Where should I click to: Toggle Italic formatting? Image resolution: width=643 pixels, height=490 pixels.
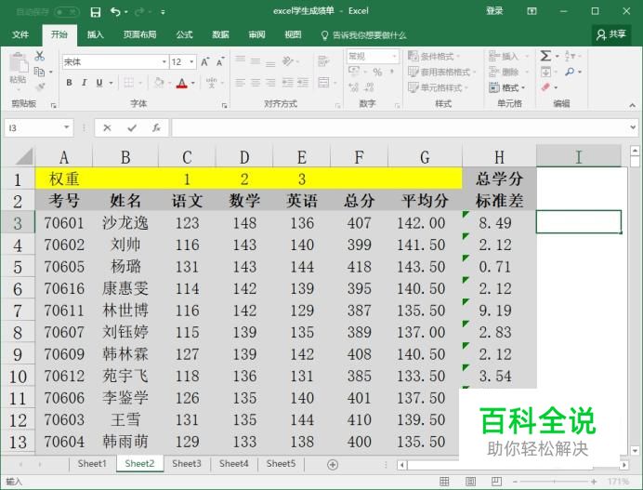(x=84, y=83)
